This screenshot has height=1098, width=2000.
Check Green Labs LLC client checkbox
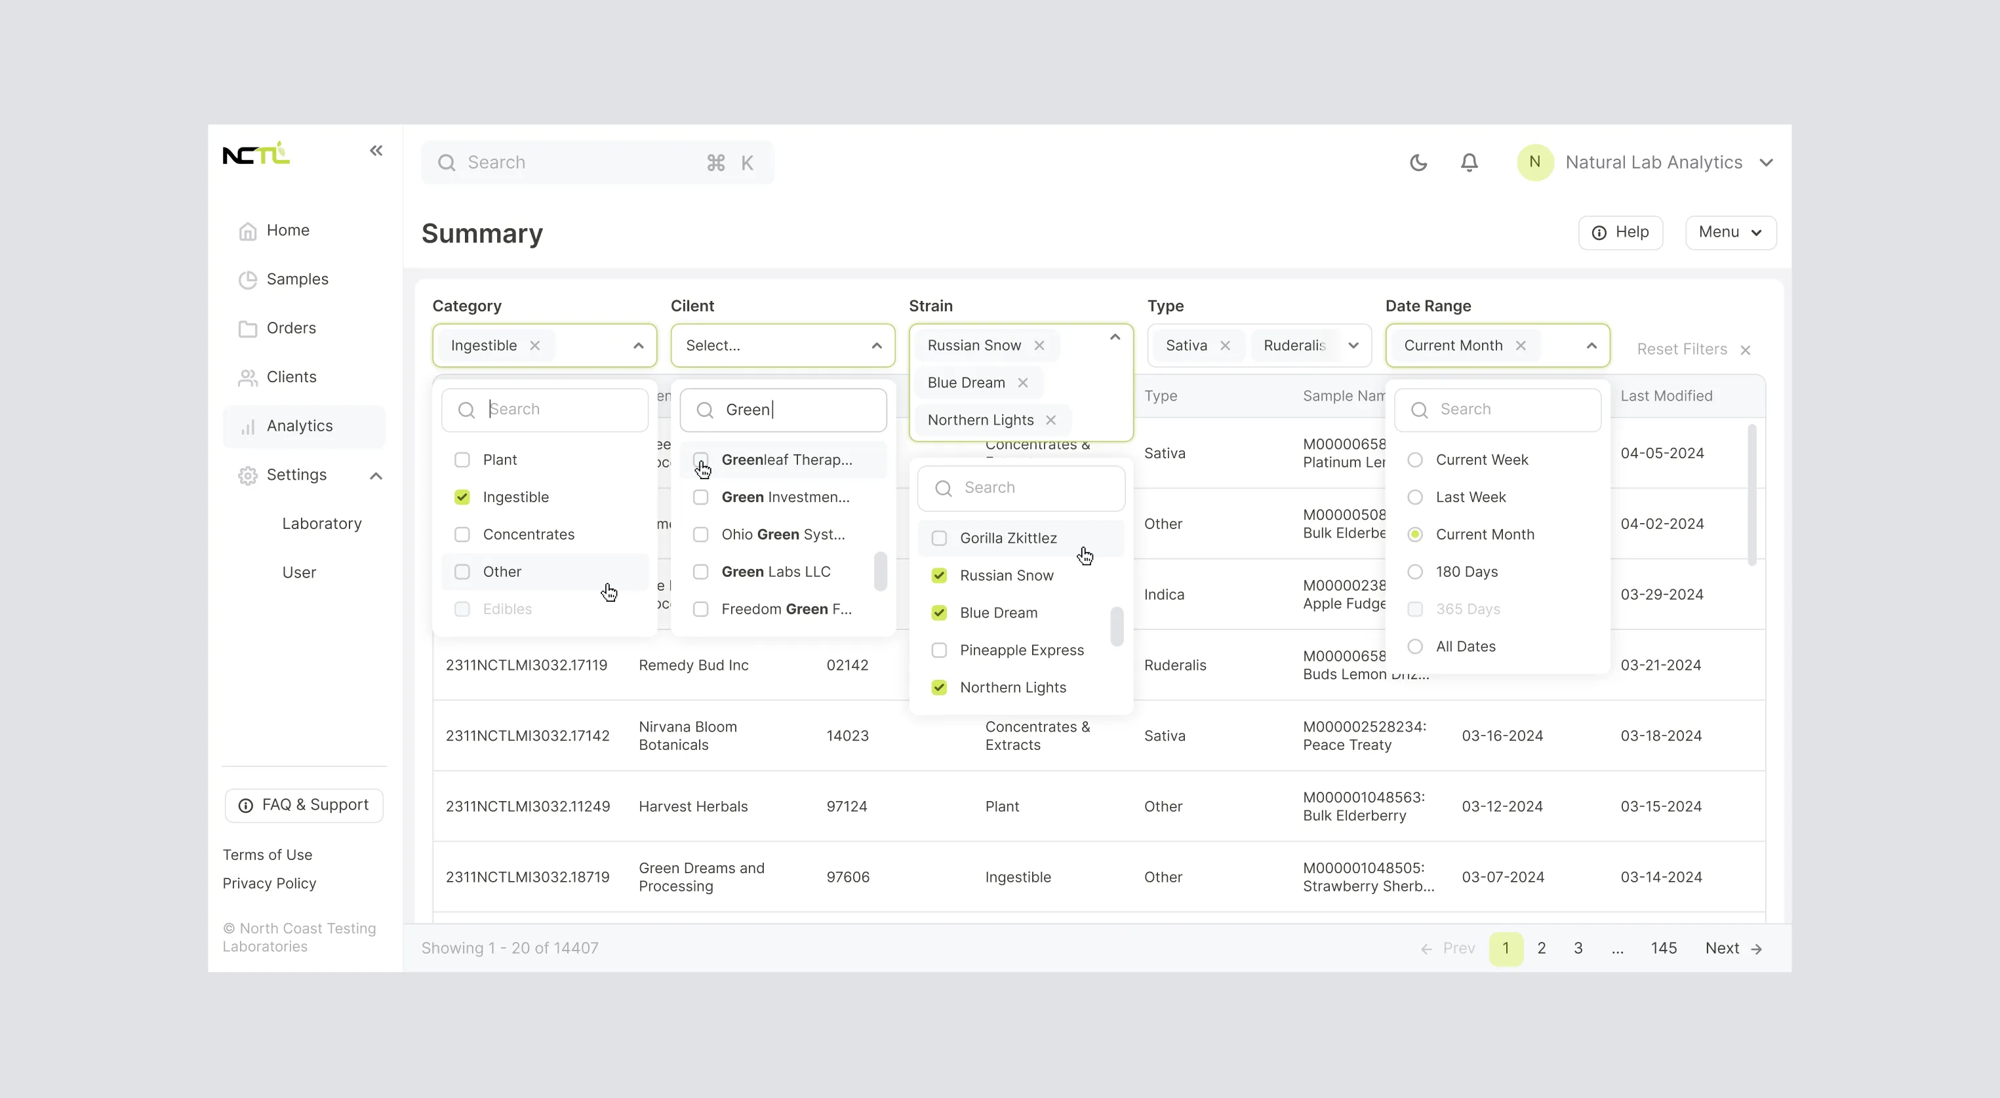click(700, 572)
